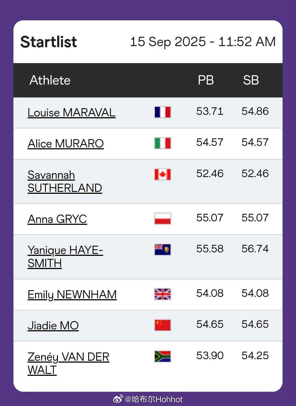Viewport: 296px width, 406px height.
Task: Open Savannah SUTHERLAND athlete link
Action: pyautogui.click(x=65, y=181)
